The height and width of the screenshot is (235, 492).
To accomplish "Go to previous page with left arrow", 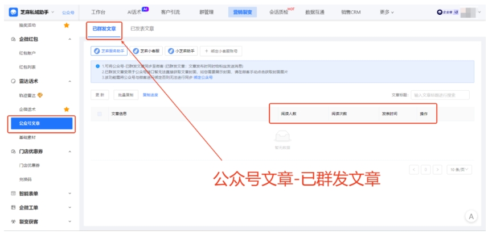I will pos(414,170).
